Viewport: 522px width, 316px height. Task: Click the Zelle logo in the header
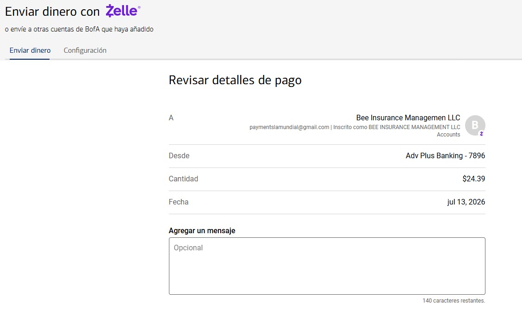(x=123, y=11)
